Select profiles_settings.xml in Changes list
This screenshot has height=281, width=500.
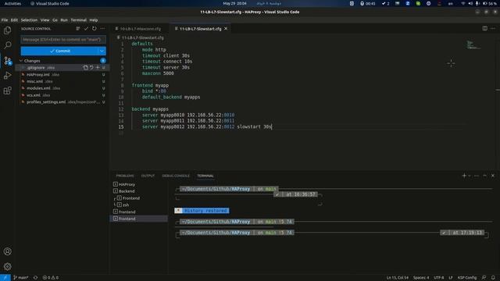pyautogui.click(x=62, y=102)
